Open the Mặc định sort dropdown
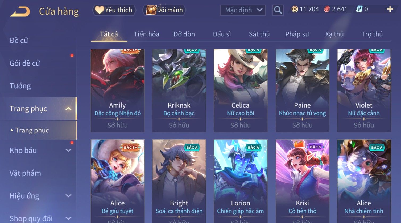This screenshot has width=401, height=223. [x=243, y=10]
